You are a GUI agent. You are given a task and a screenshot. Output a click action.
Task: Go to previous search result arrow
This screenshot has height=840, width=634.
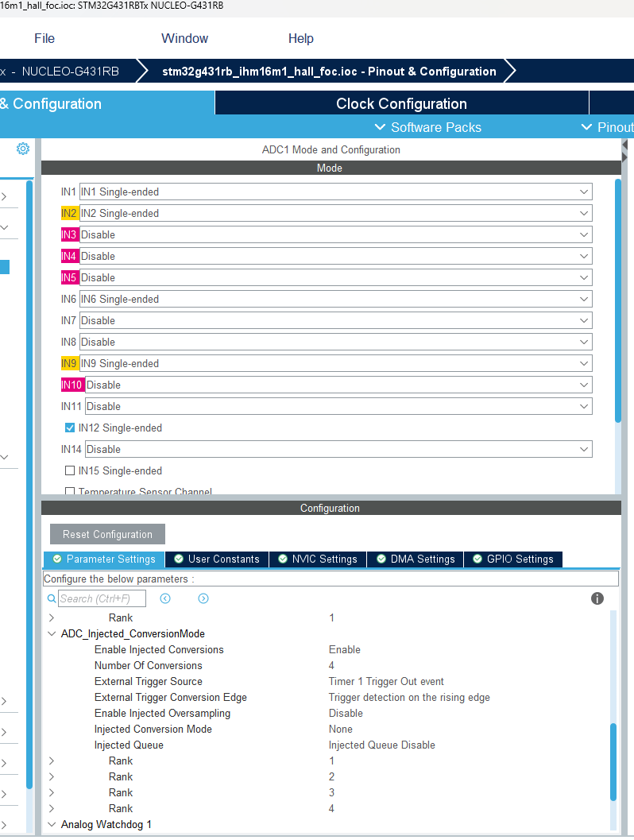point(165,598)
